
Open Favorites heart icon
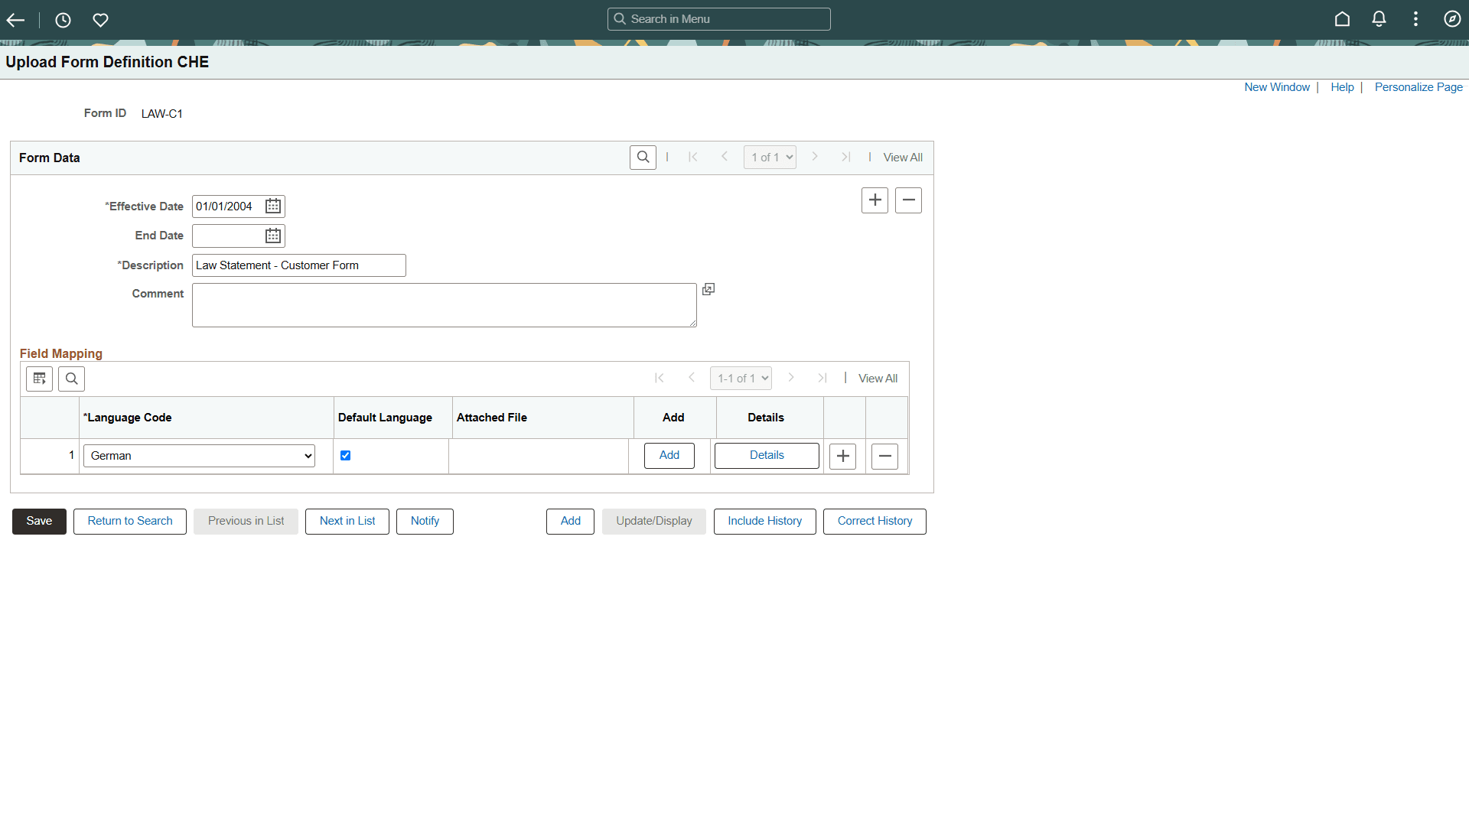coord(100,20)
